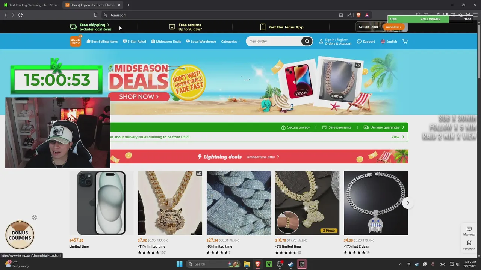
Task: Click the search magnifier button
Action: point(307,42)
